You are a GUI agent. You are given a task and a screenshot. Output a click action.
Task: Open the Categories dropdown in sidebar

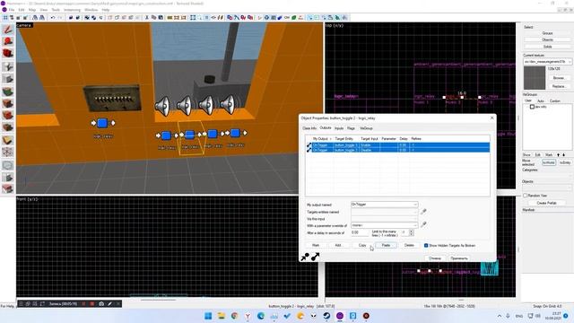(x=547, y=175)
